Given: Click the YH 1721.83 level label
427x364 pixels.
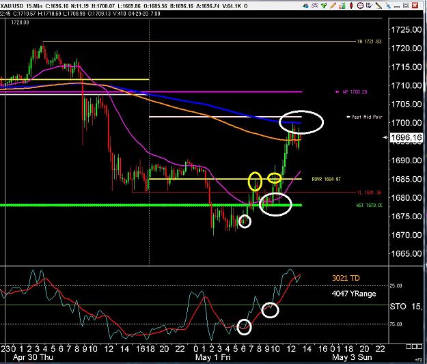Looking at the screenshot, I should pos(369,42).
